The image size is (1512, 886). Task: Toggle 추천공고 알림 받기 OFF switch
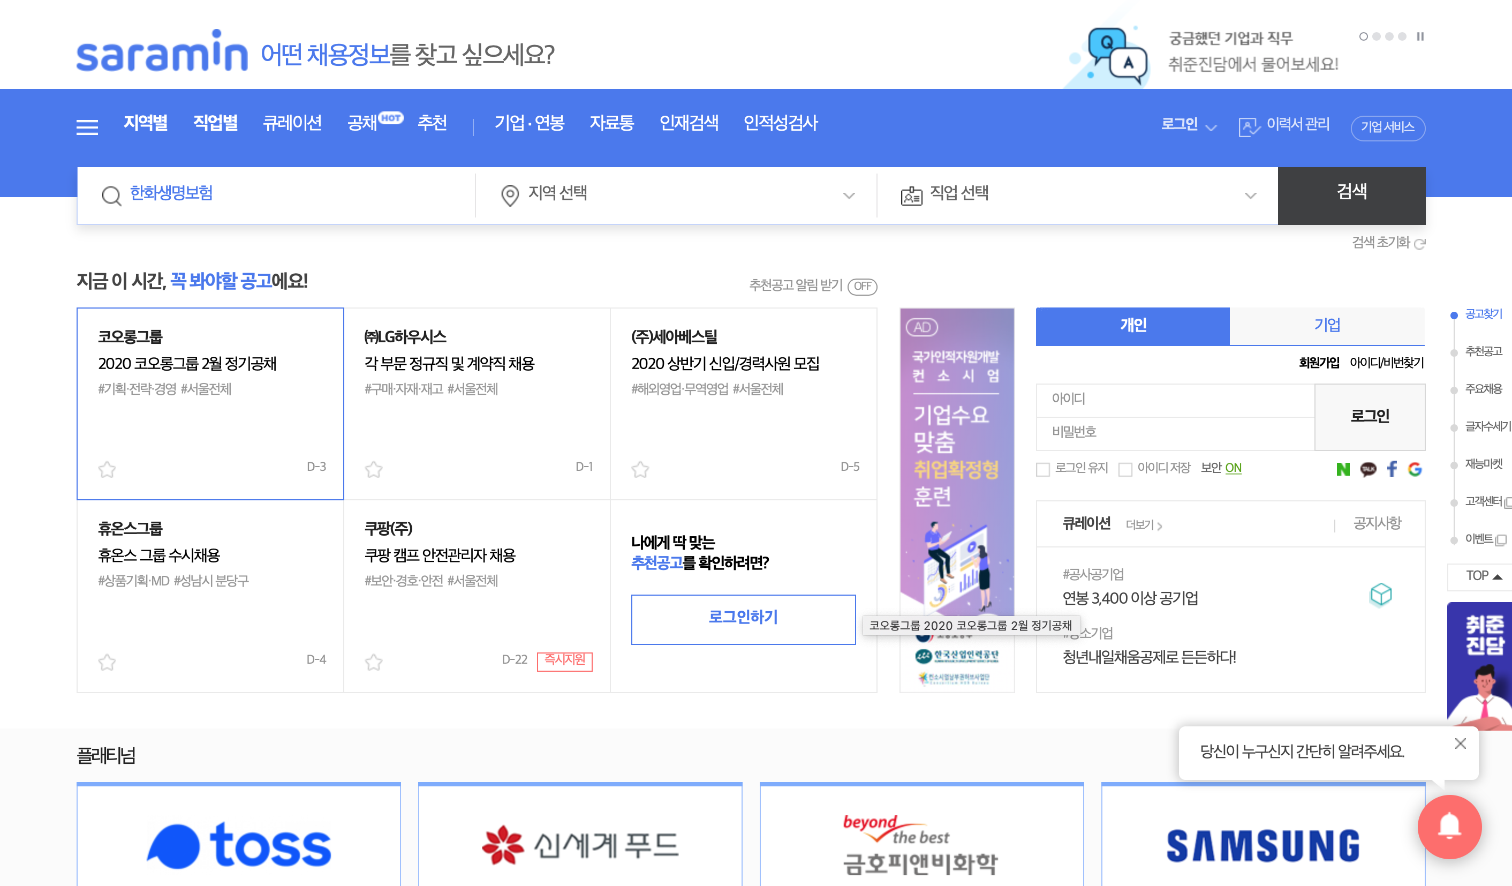tap(862, 287)
